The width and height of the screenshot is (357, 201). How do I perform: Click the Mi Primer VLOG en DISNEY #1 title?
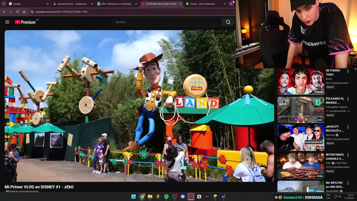(x=39, y=187)
